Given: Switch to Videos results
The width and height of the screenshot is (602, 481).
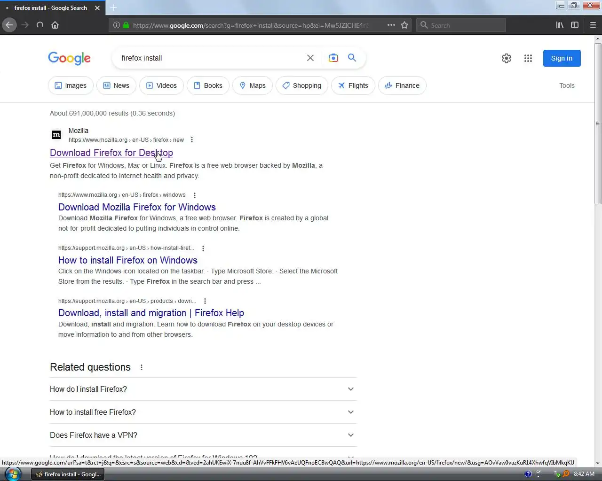Looking at the screenshot, I should [x=161, y=85].
